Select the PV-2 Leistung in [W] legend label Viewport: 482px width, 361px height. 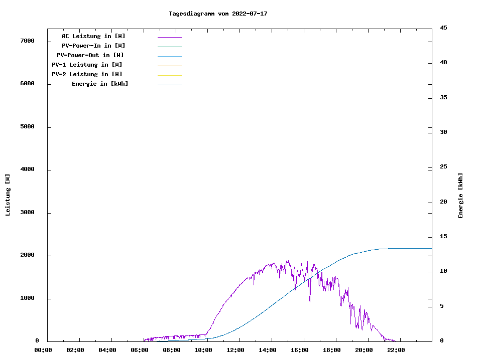click(87, 74)
